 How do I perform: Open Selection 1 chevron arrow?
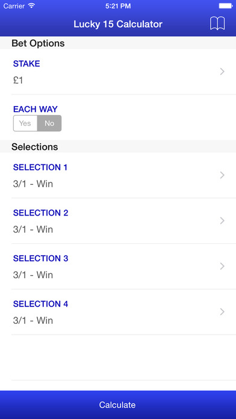tap(222, 175)
